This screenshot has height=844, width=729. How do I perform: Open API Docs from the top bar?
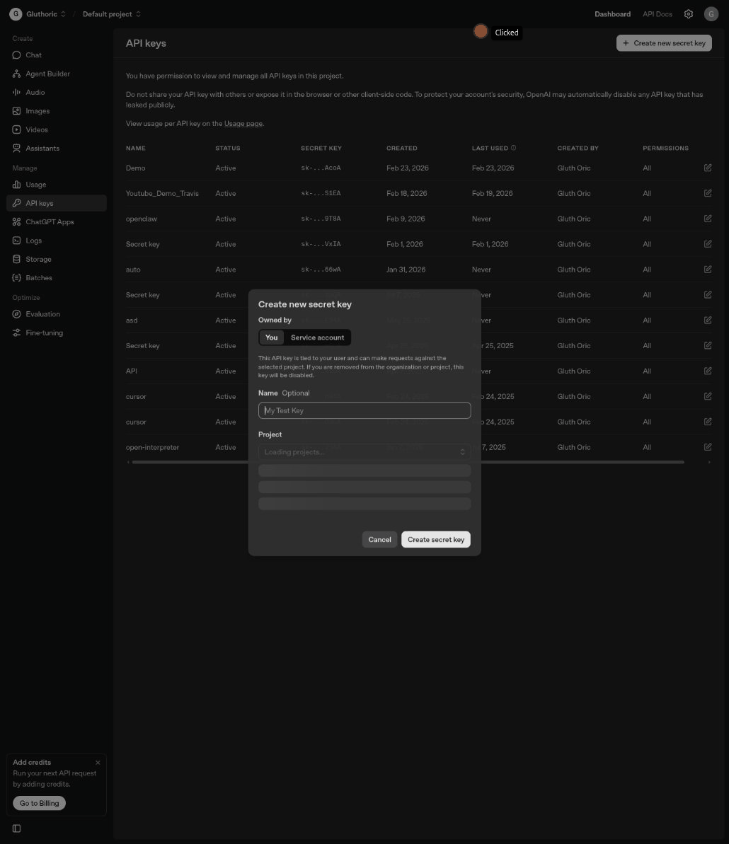[x=657, y=13]
